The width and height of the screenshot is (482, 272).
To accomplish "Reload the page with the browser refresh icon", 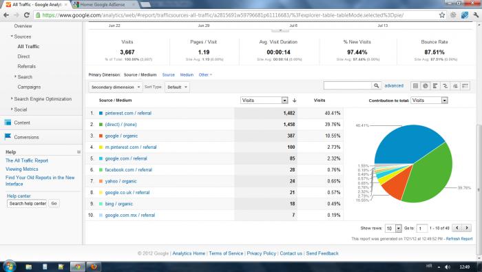I will pyautogui.click(x=27, y=14).
